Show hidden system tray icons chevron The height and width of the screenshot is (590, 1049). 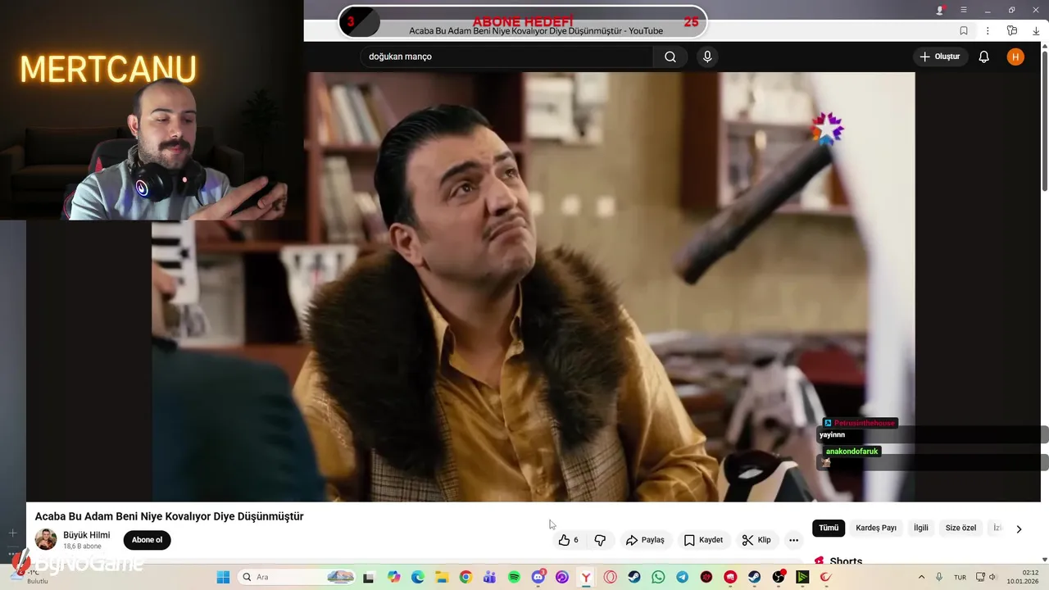pos(921,577)
